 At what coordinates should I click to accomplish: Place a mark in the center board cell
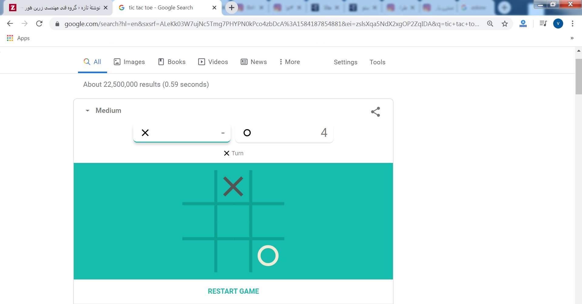tap(233, 221)
